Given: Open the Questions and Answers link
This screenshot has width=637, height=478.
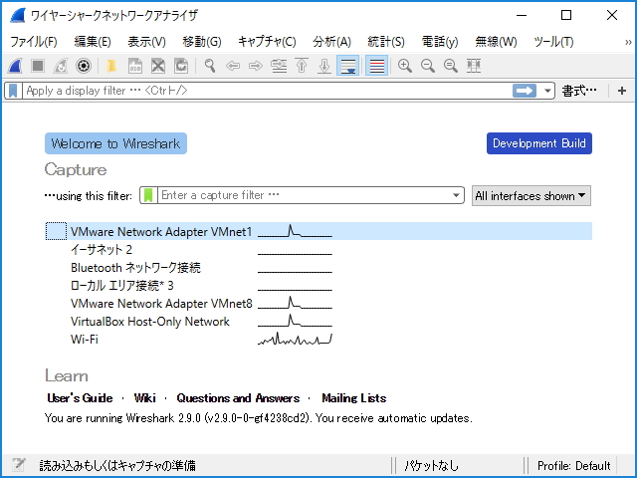Looking at the screenshot, I should [x=238, y=398].
